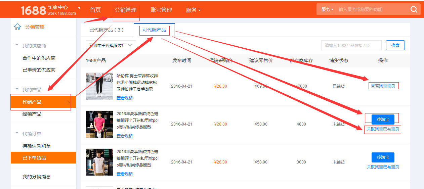The image size is (424, 189).
Task: Click 查看规格 for 哈伦裤 product
Action: [x=125, y=98]
